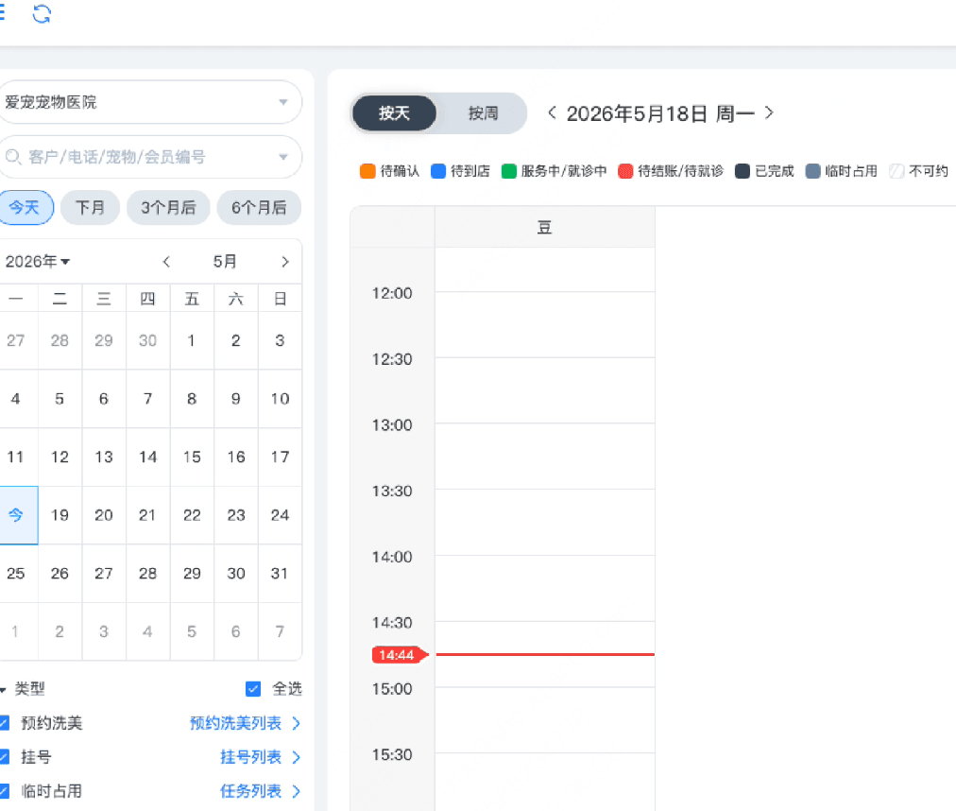
Task: Open the 爱宠宠物医院 hospital dropdown
Action: pos(148,102)
